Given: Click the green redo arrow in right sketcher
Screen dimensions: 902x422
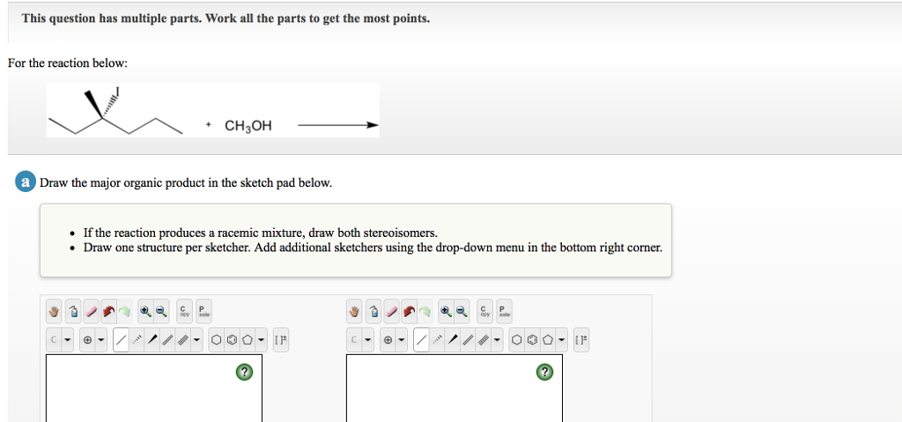Looking at the screenshot, I should (424, 312).
